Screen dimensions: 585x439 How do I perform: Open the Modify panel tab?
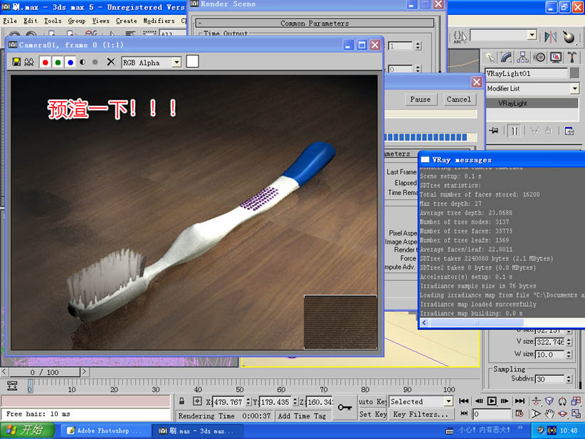507,58
